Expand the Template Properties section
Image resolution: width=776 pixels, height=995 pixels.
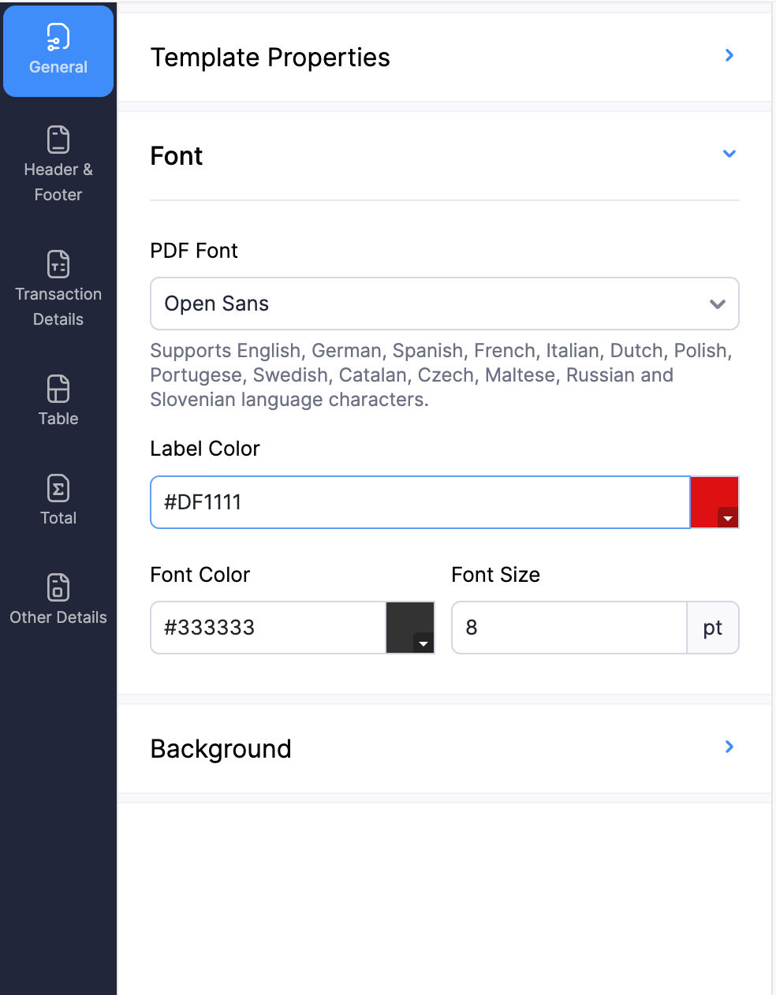coord(270,57)
